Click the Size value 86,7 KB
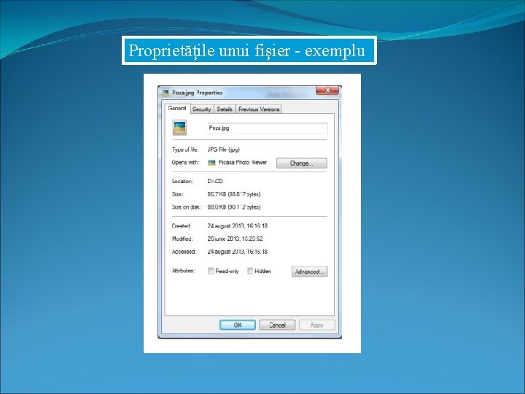 coord(234,194)
